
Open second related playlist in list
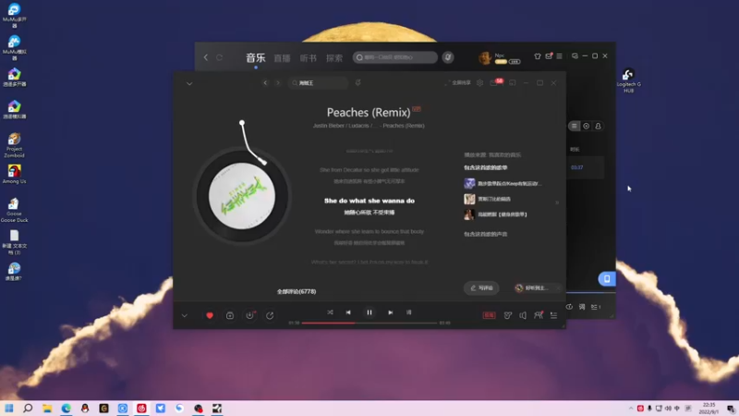coord(488,199)
